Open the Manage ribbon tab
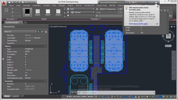Viewport: 178px width, 100px height. (x=62, y=5)
